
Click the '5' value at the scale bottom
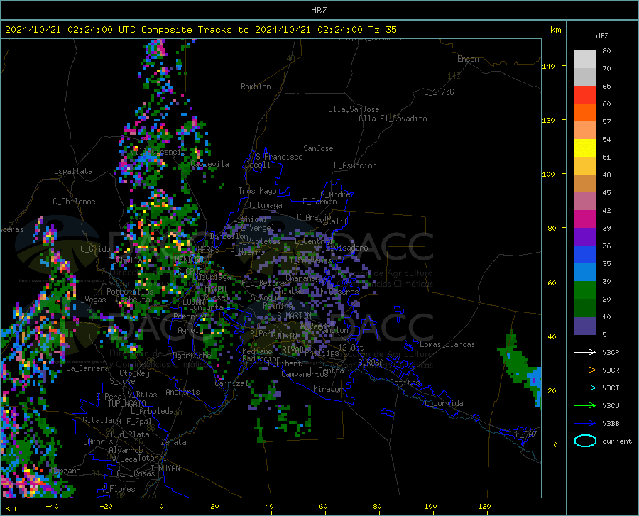point(604,334)
